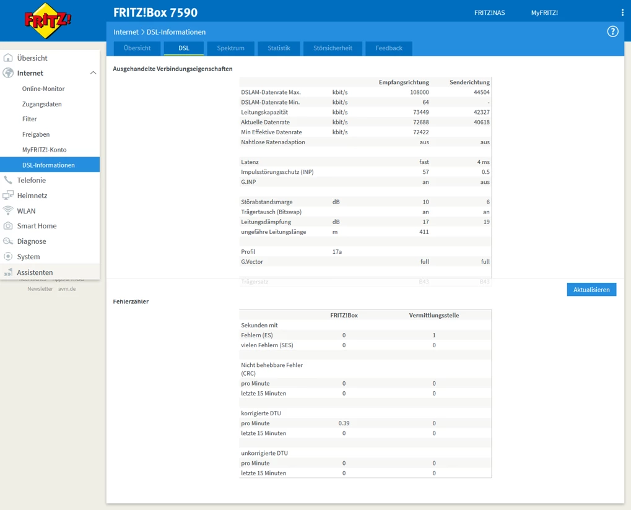The image size is (631, 510).
Task: Switch to the Übersicht tab
Action: (x=137, y=48)
